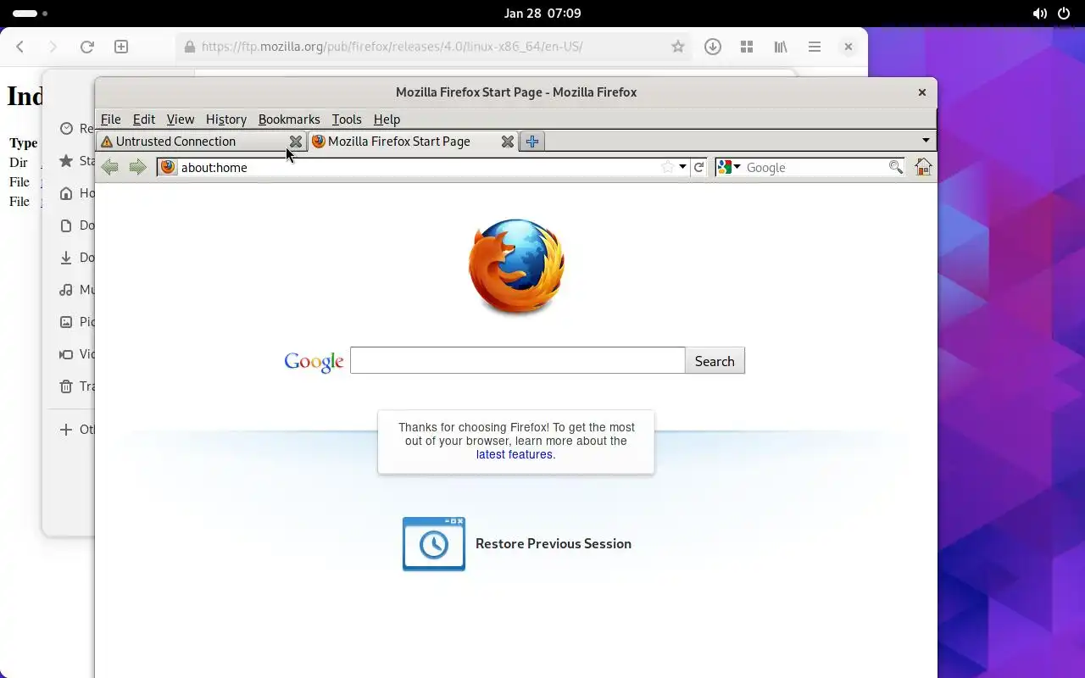The image size is (1085, 678).
Task: Reload the page in Firefox 4
Action: point(698,167)
